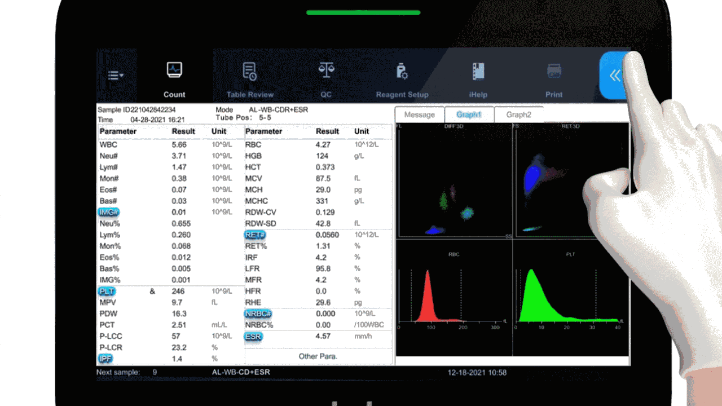Image resolution: width=722 pixels, height=406 pixels.
Task: Select the highlighted IPF parameter
Action: coord(105,359)
